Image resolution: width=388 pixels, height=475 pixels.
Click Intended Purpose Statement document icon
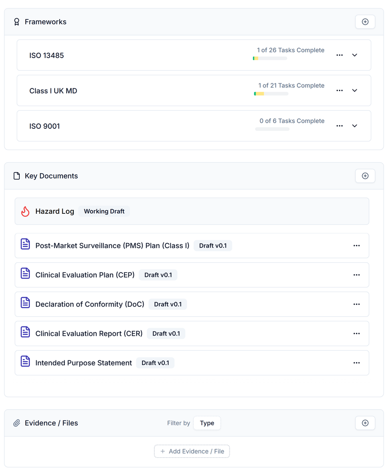(x=25, y=361)
